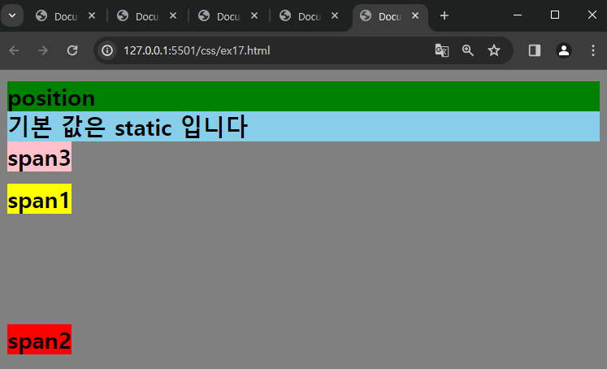Go back to previous page
The width and height of the screenshot is (607, 369).
coord(15,50)
